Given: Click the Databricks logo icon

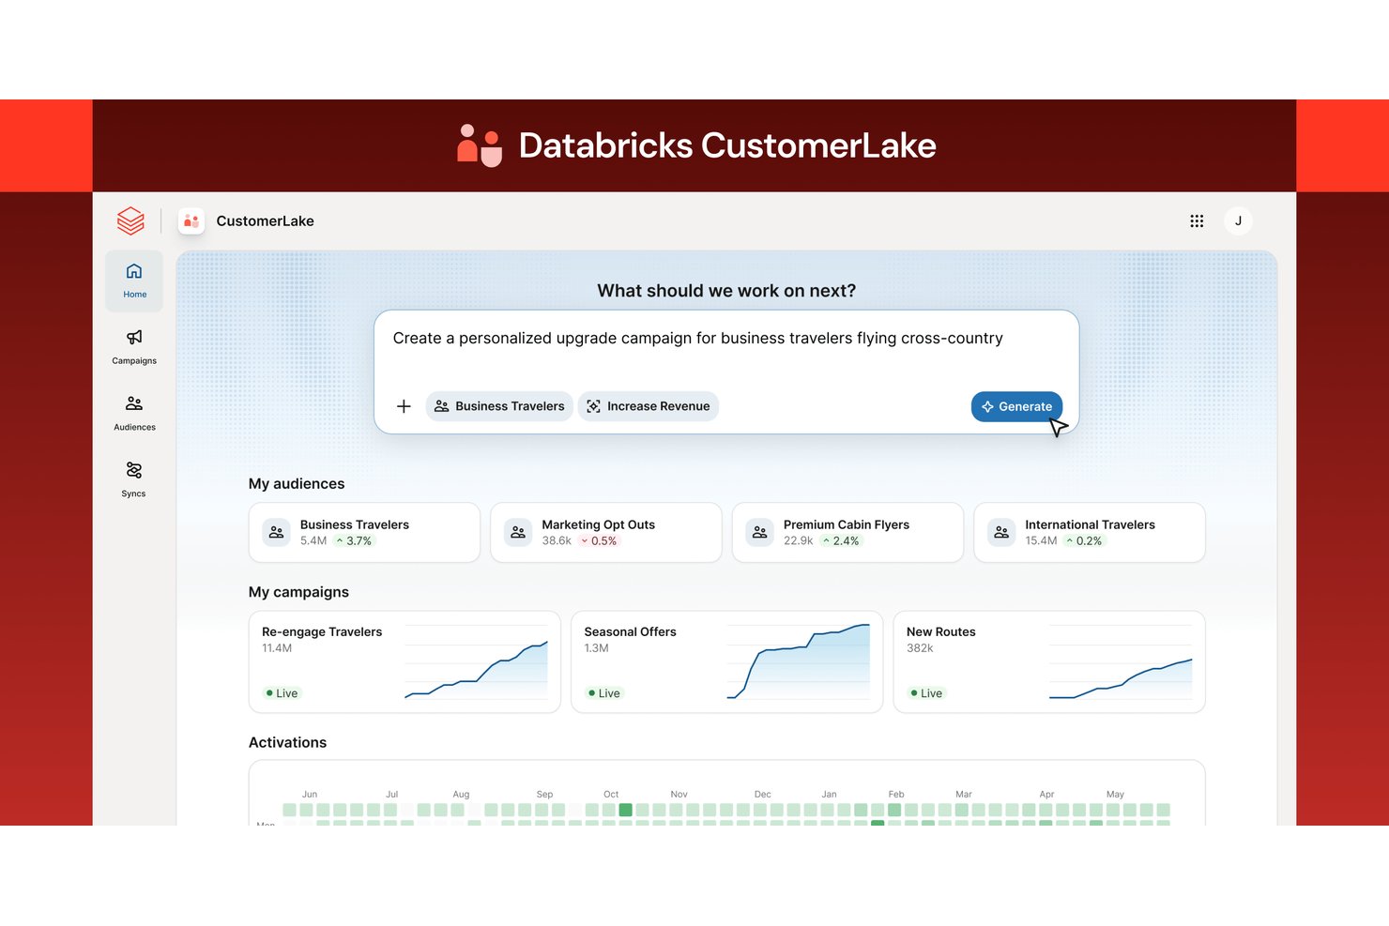Looking at the screenshot, I should [x=130, y=221].
